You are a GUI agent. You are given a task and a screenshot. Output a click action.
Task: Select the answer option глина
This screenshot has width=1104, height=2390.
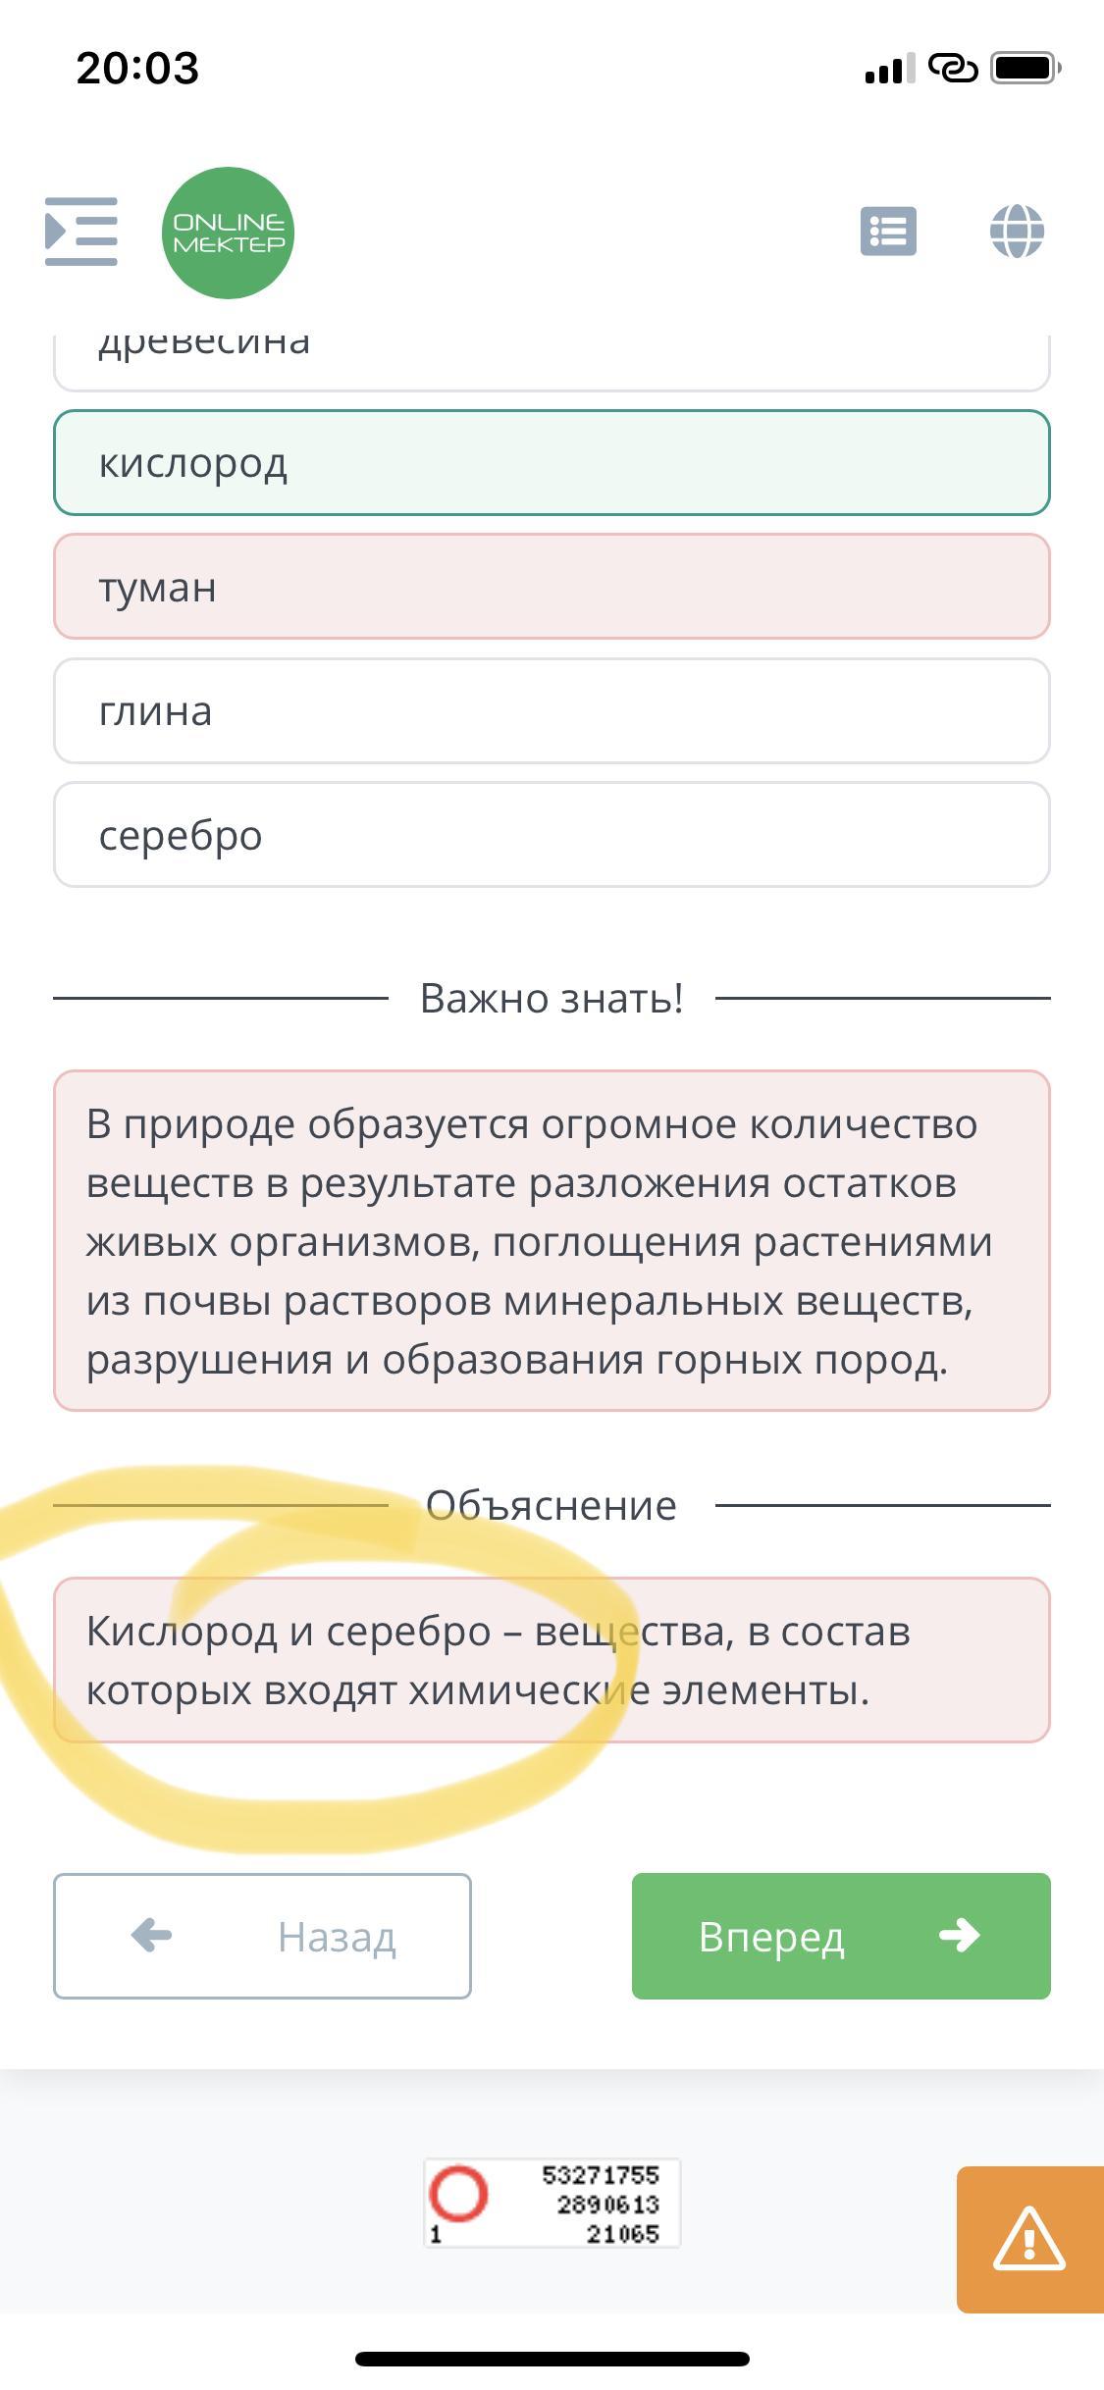(552, 711)
